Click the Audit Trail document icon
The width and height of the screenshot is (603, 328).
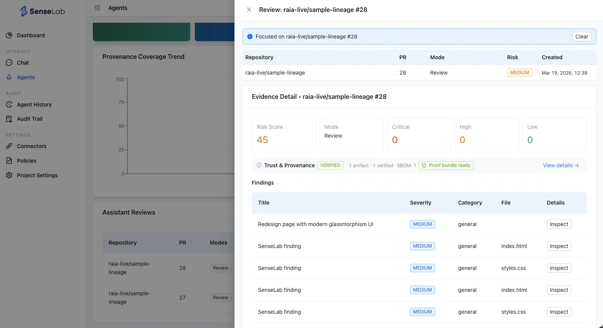9,119
